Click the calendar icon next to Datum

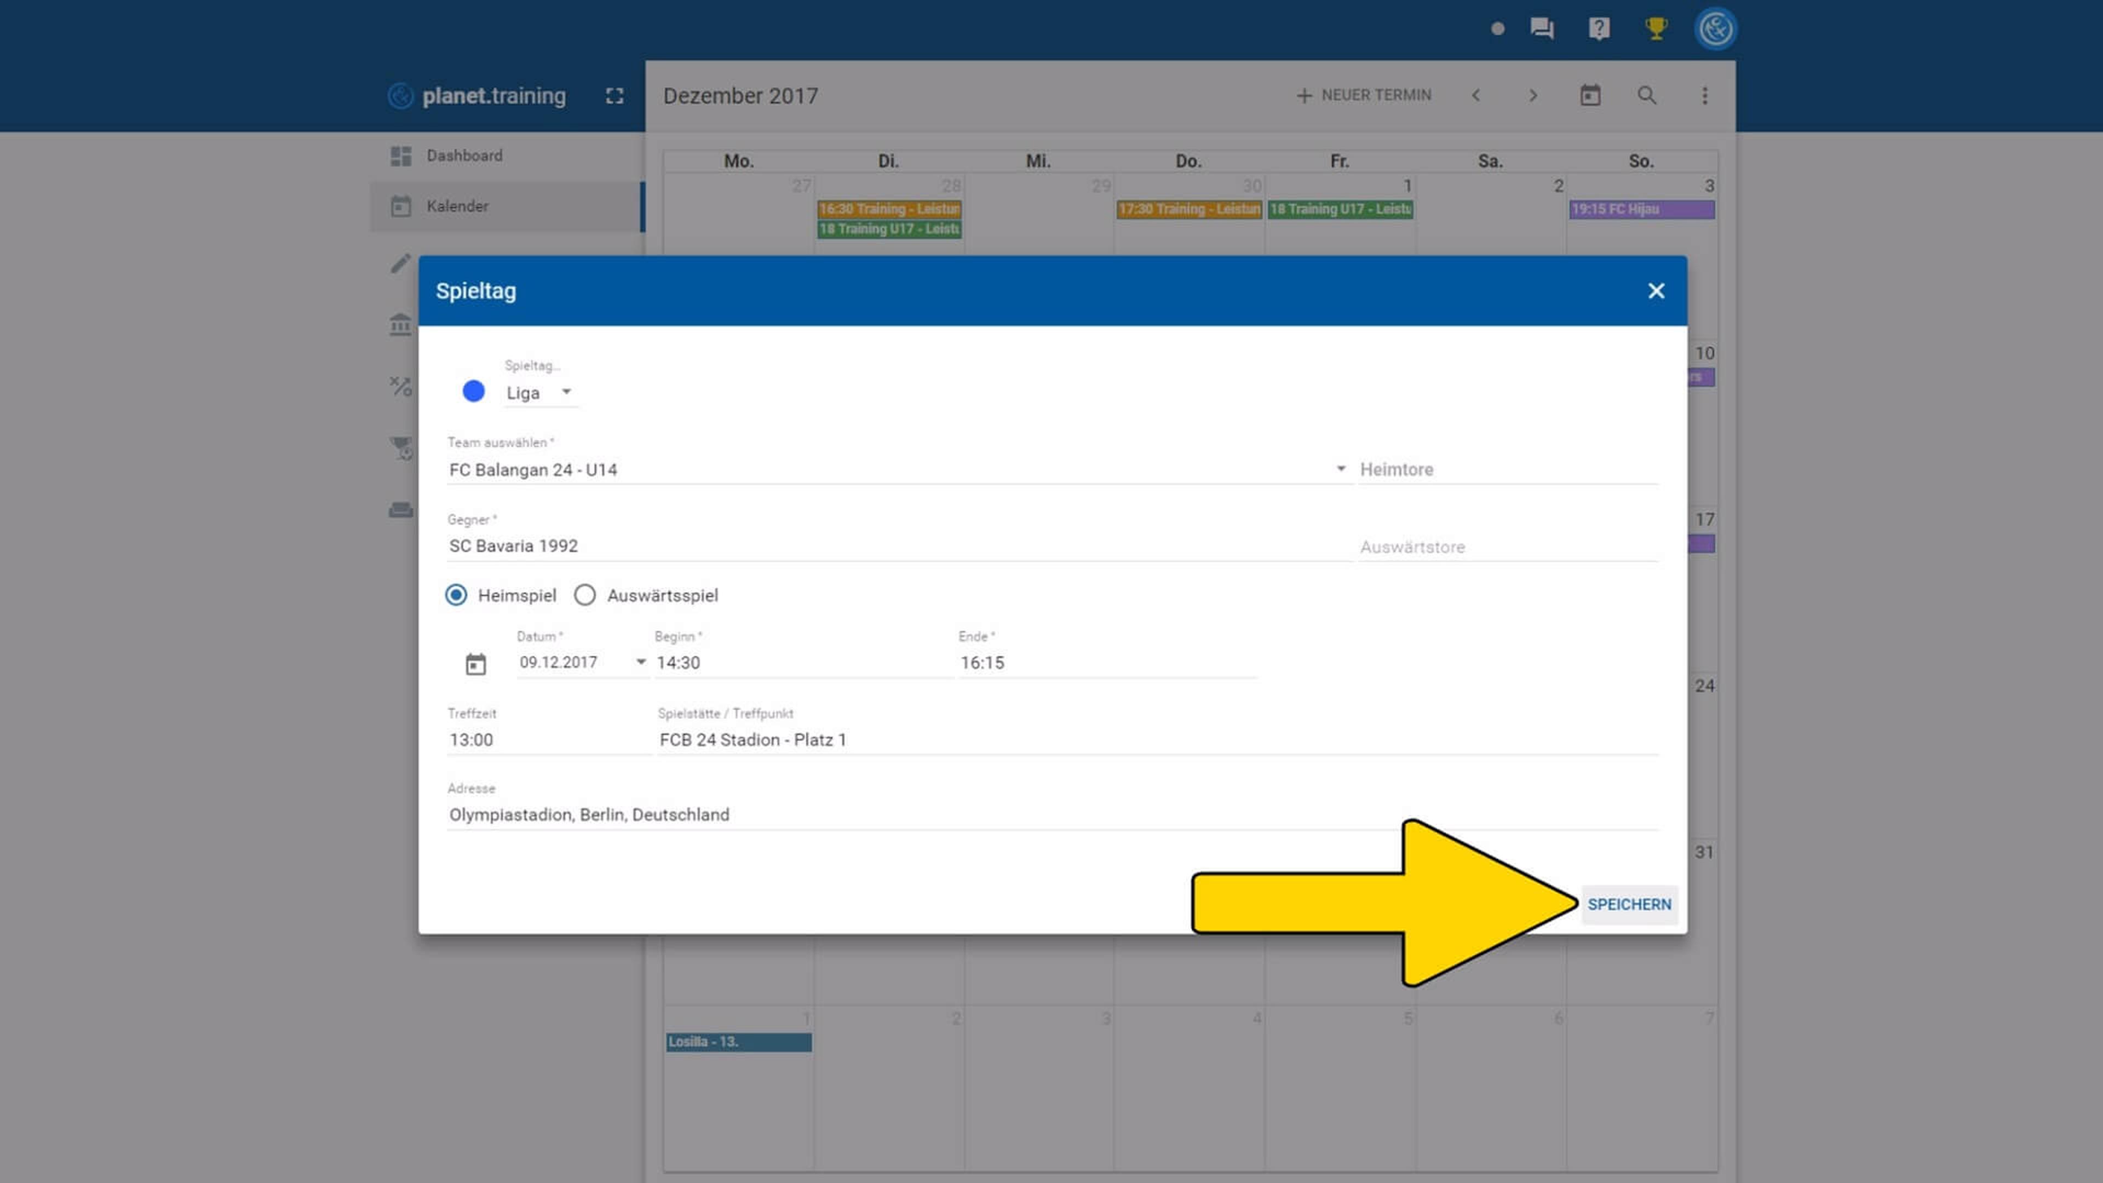(x=475, y=664)
